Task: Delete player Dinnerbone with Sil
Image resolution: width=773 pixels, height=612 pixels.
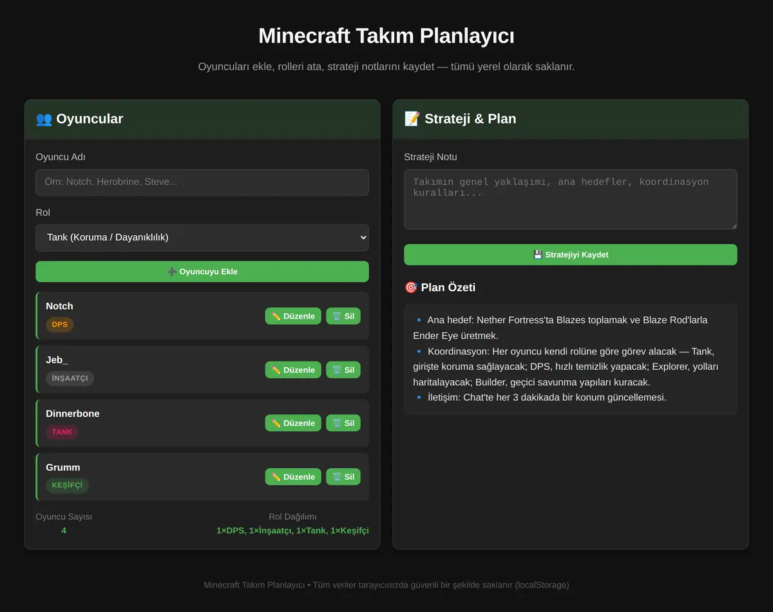Action: coord(343,423)
